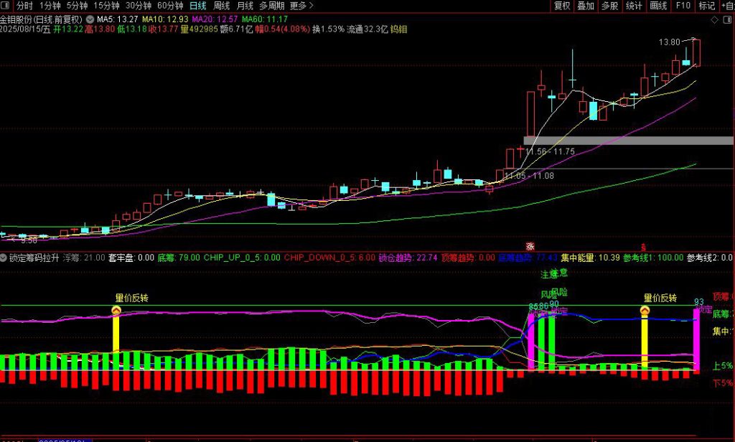This screenshot has width=735, height=442.
Task: Expand the 锁定筹码拉升 indicator dropdown
Action: [4, 257]
